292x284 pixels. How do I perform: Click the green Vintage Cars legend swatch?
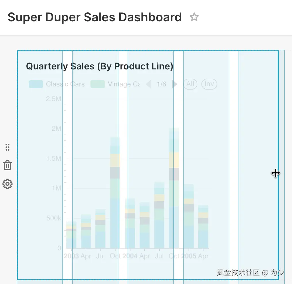click(97, 84)
